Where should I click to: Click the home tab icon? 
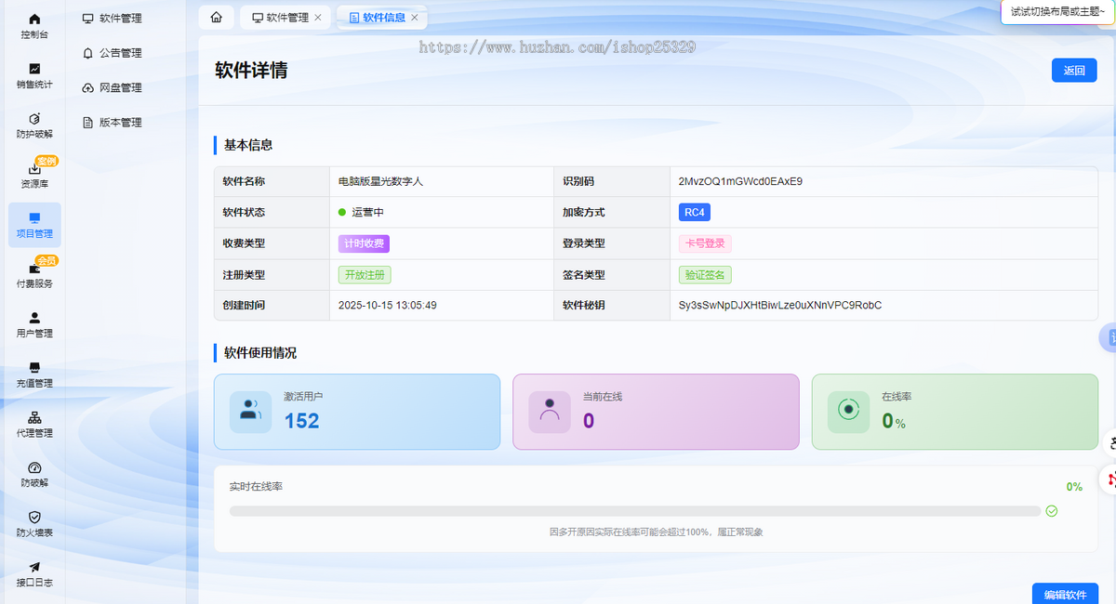pyautogui.click(x=216, y=17)
